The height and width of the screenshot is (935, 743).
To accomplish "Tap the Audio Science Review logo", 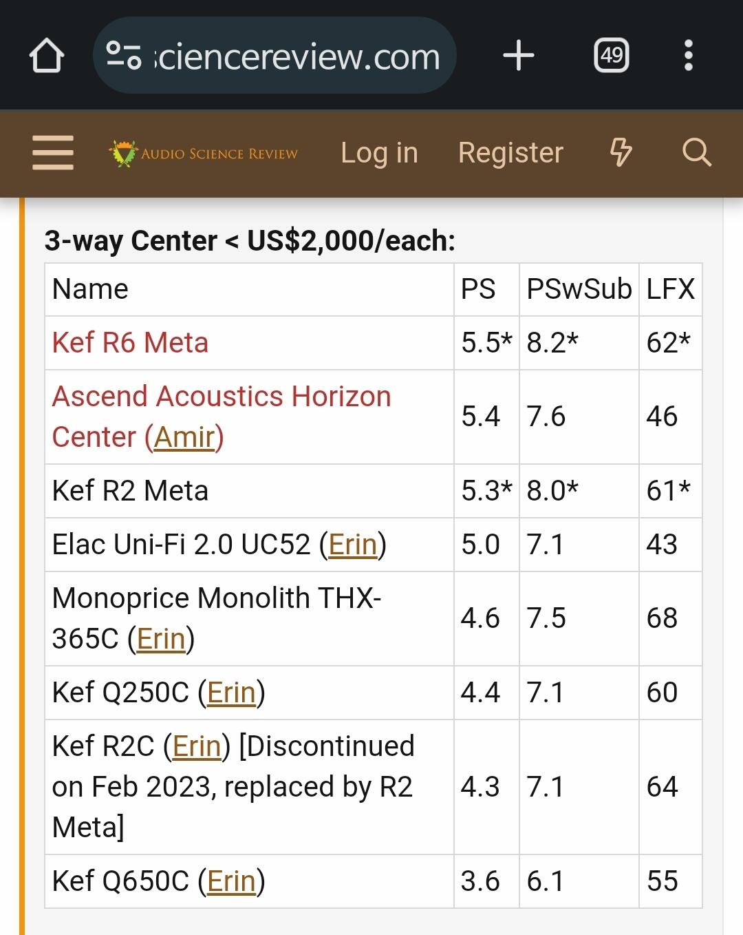I will (204, 154).
